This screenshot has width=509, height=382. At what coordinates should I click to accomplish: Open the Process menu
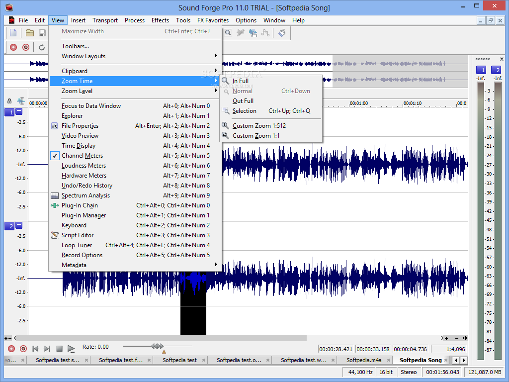tap(134, 20)
